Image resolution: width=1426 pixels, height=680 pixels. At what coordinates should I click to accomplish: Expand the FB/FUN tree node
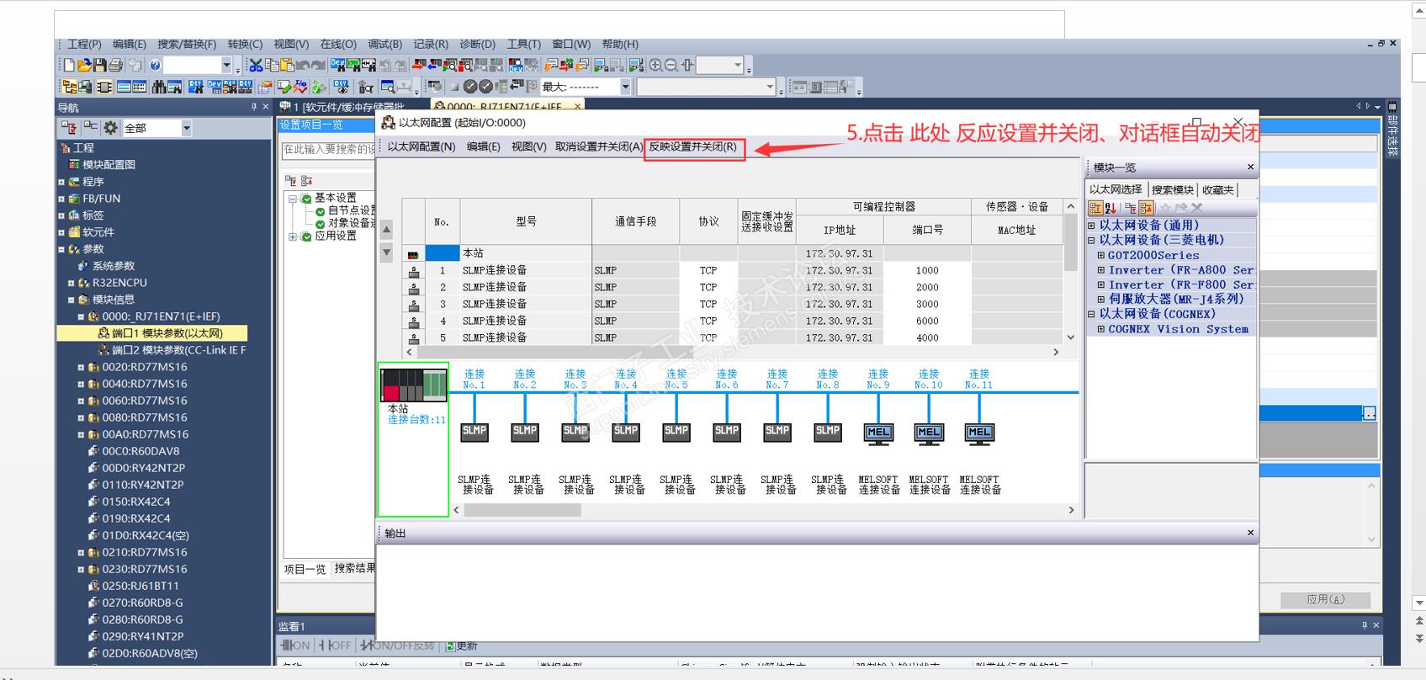[x=61, y=199]
